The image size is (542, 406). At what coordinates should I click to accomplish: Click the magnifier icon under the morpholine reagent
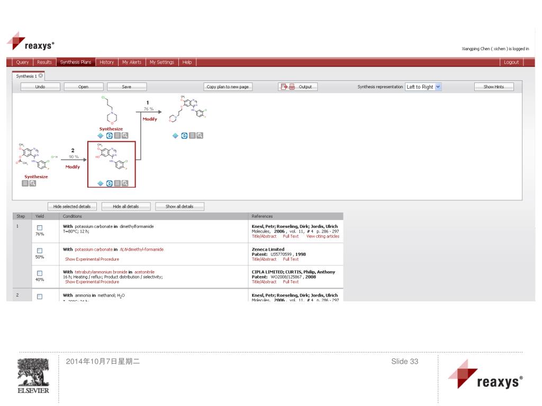[x=125, y=136]
